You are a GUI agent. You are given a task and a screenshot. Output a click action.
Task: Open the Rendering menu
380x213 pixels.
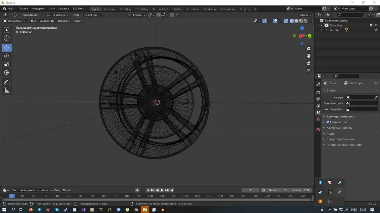[x=38, y=9]
